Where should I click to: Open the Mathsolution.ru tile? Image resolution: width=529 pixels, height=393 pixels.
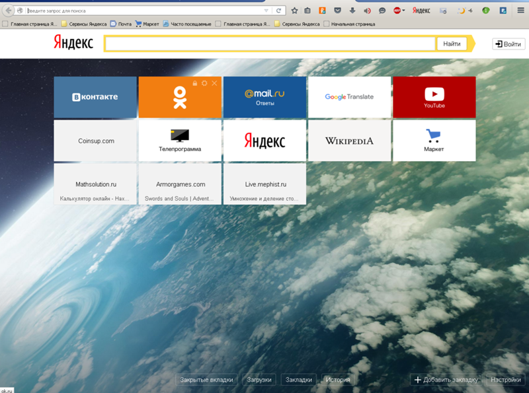click(95, 184)
